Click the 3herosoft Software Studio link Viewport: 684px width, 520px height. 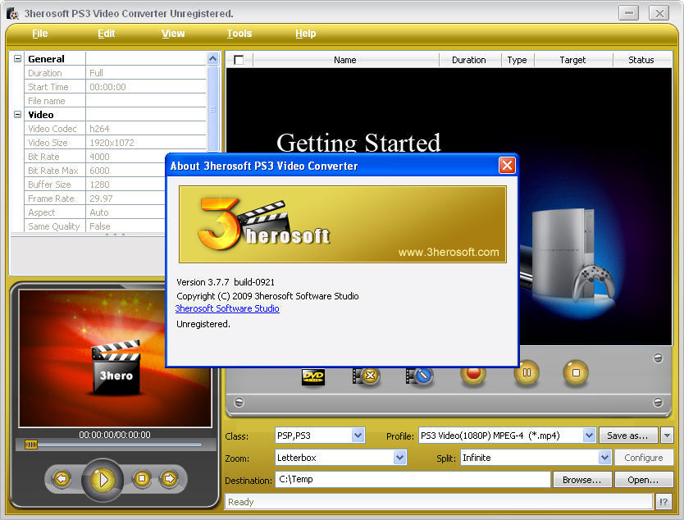(227, 308)
